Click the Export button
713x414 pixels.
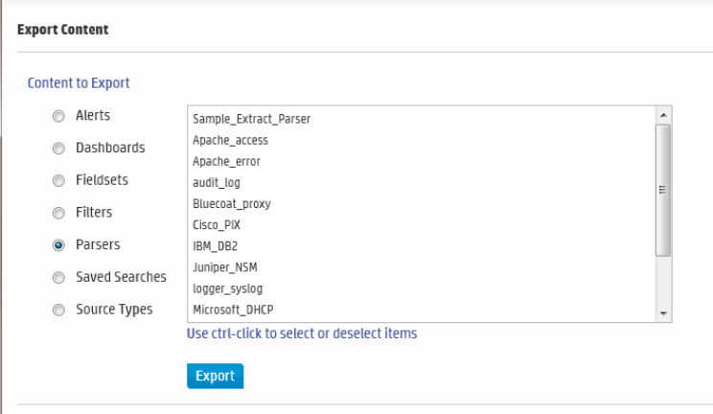215,376
